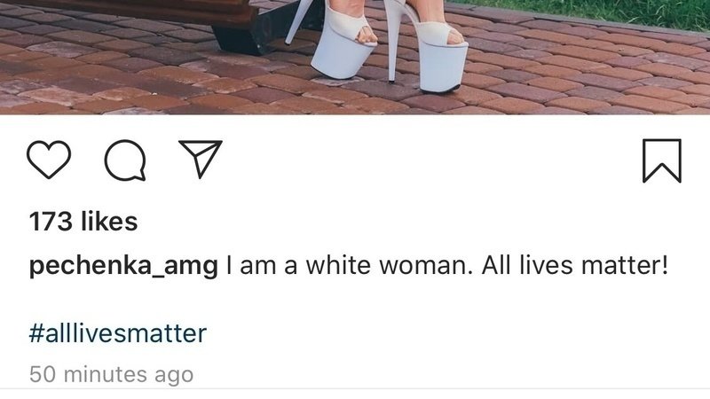This screenshot has height=399, width=710.
Task: Tap the blank space between caption and hashtag
Action: click(355, 300)
